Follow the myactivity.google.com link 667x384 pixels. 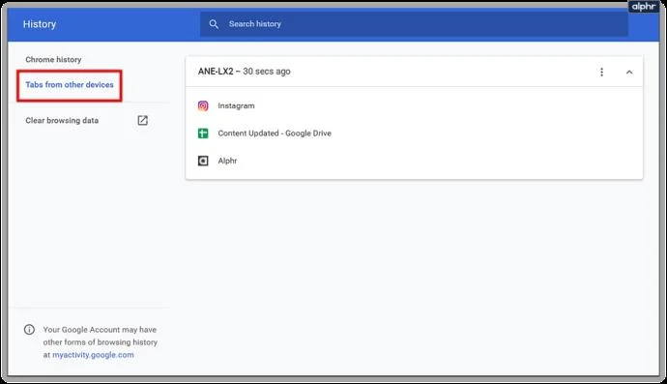click(x=93, y=355)
